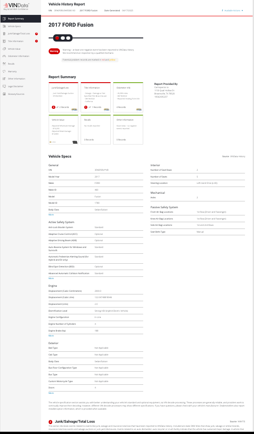Expand More under General specs
This screenshot has width=254, height=434.
pyautogui.click(x=51, y=215)
